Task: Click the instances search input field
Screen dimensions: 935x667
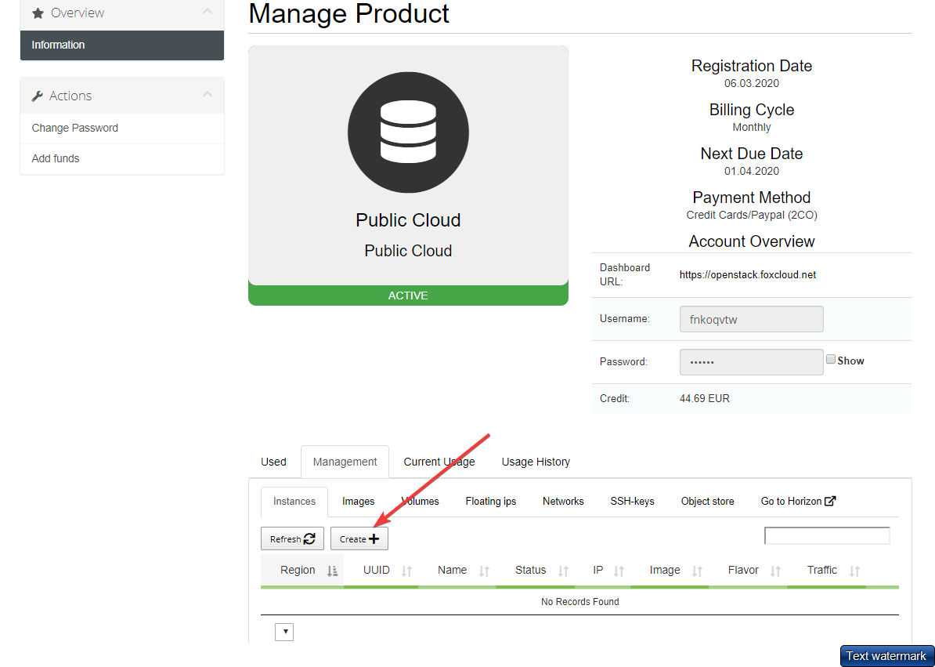Action: coord(827,536)
